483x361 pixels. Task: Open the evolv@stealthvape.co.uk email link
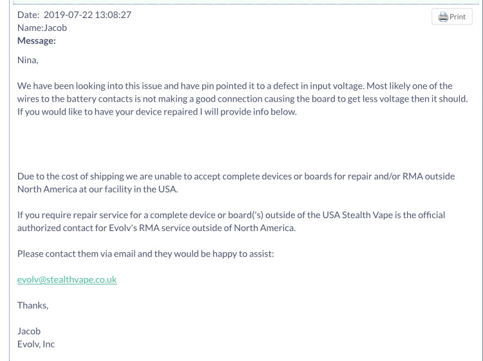[67, 279]
